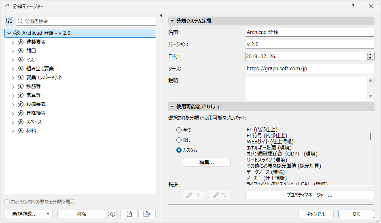This screenshot has width=381, height=223.
Task: Select 昇降機等 in the classification tree
Action: (36, 113)
